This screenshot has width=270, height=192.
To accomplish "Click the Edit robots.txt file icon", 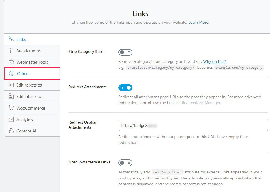I will [x=11, y=85].
